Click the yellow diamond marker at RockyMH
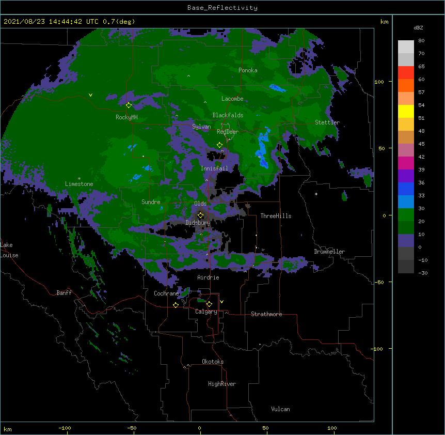 [129, 105]
